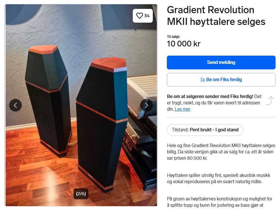Click the paragraph about akustisk musikk
279x209 pixels.
[x=219, y=179]
